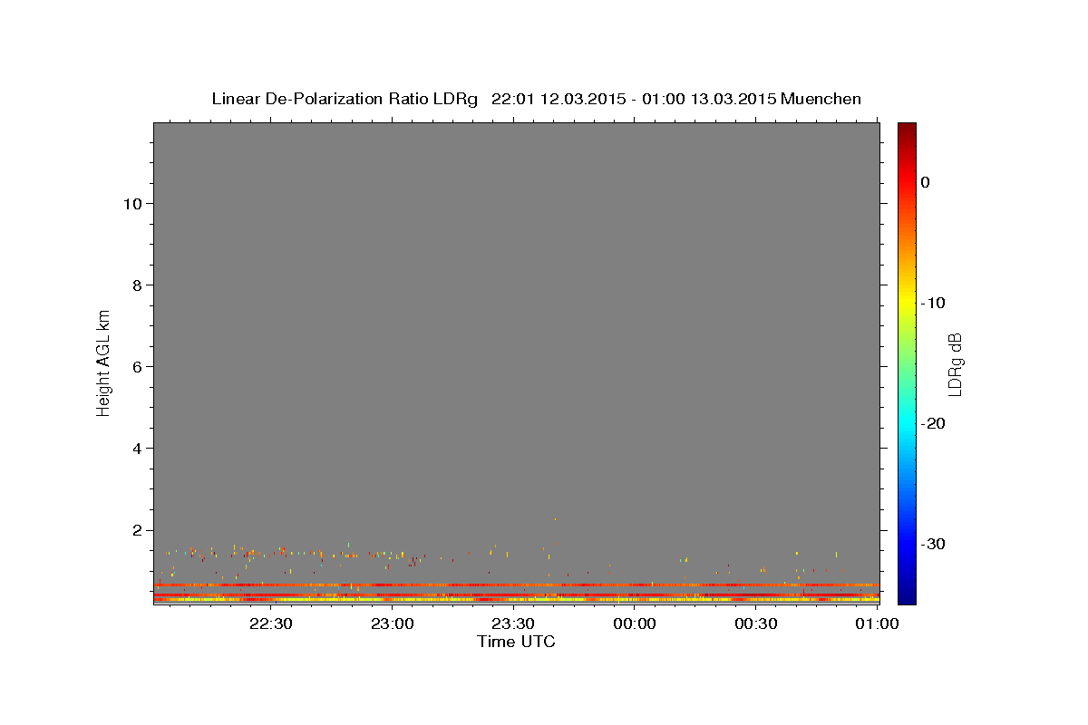
Task: Click the 01:00 time tick label
Action: (878, 624)
